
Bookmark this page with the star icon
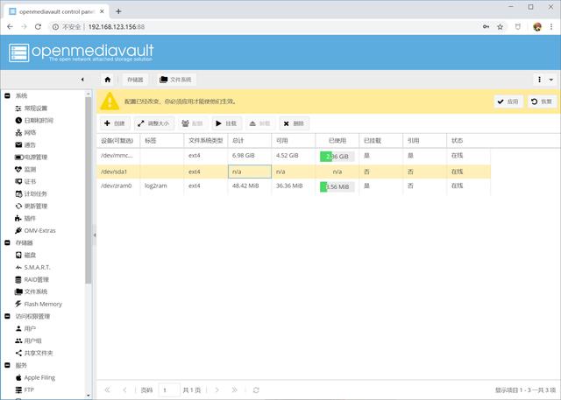(501, 27)
